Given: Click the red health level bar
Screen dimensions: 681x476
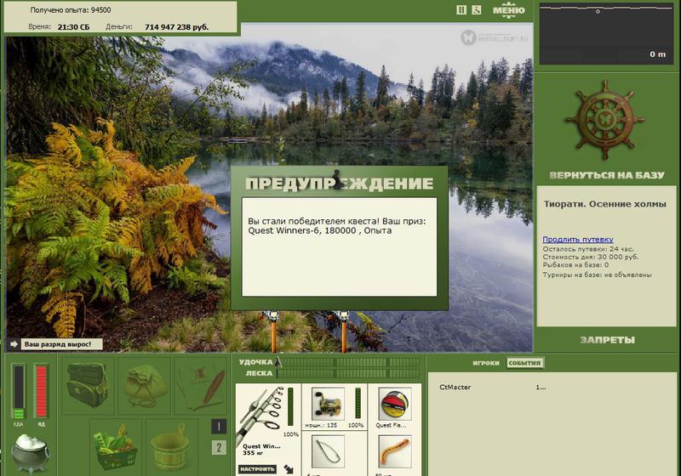Looking at the screenshot, I should click(x=41, y=392).
